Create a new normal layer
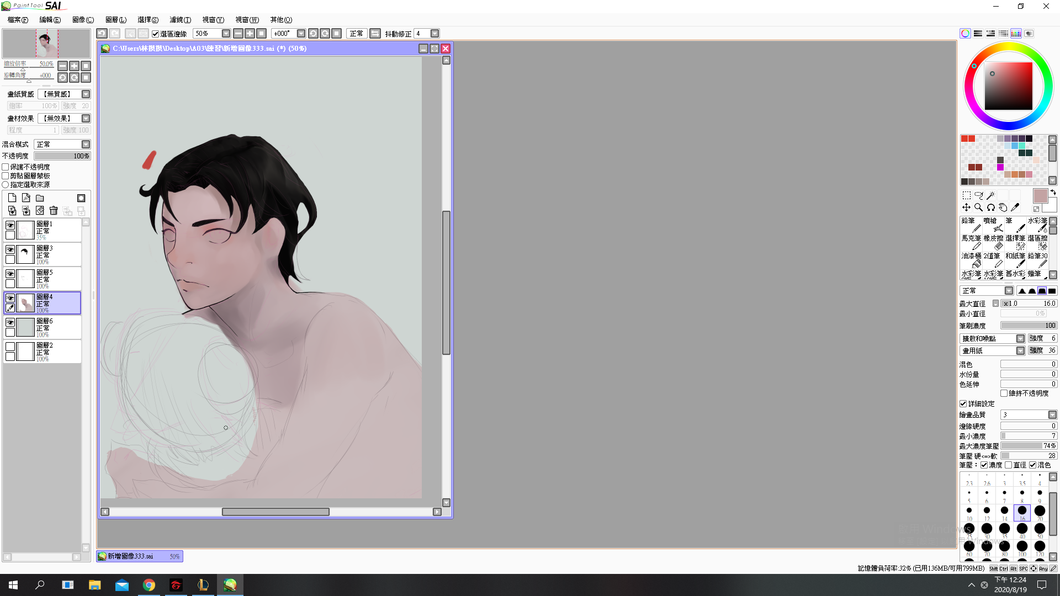Screen dimensions: 1060x596 click(12, 198)
